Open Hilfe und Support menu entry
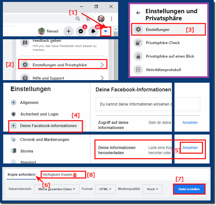Screen dimensions: 216x205 (63, 77)
